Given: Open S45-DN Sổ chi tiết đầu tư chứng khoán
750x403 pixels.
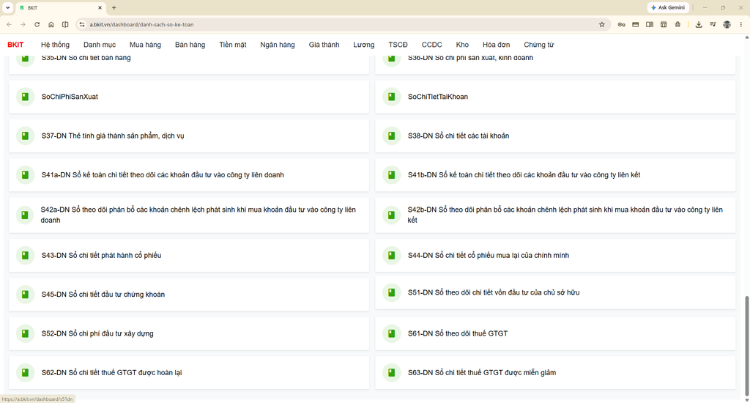Looking at the screenshot, I should (189, 295).
